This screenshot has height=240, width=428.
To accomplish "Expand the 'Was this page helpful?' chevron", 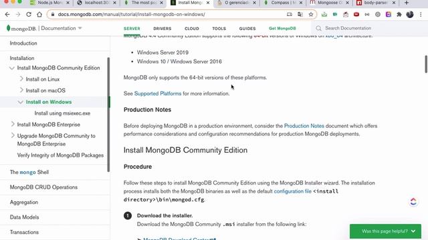I will (x=413, y=231).
